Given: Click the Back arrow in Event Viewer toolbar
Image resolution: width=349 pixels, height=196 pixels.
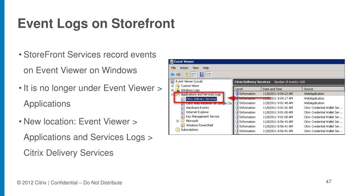Looking at the screenshot, I should (172, 75).
